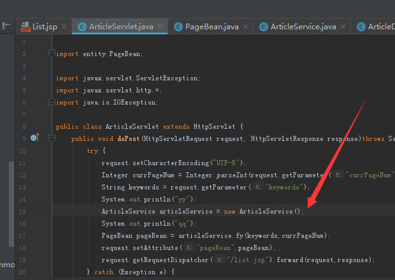Click the hide tool window icon
This screenshot has width=395, height=280.
(x=6, y=27)
